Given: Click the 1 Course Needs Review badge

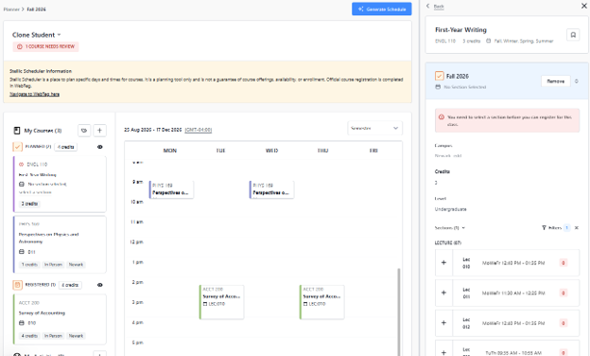Looking at the screenshot, I should [x=46, y=46].
